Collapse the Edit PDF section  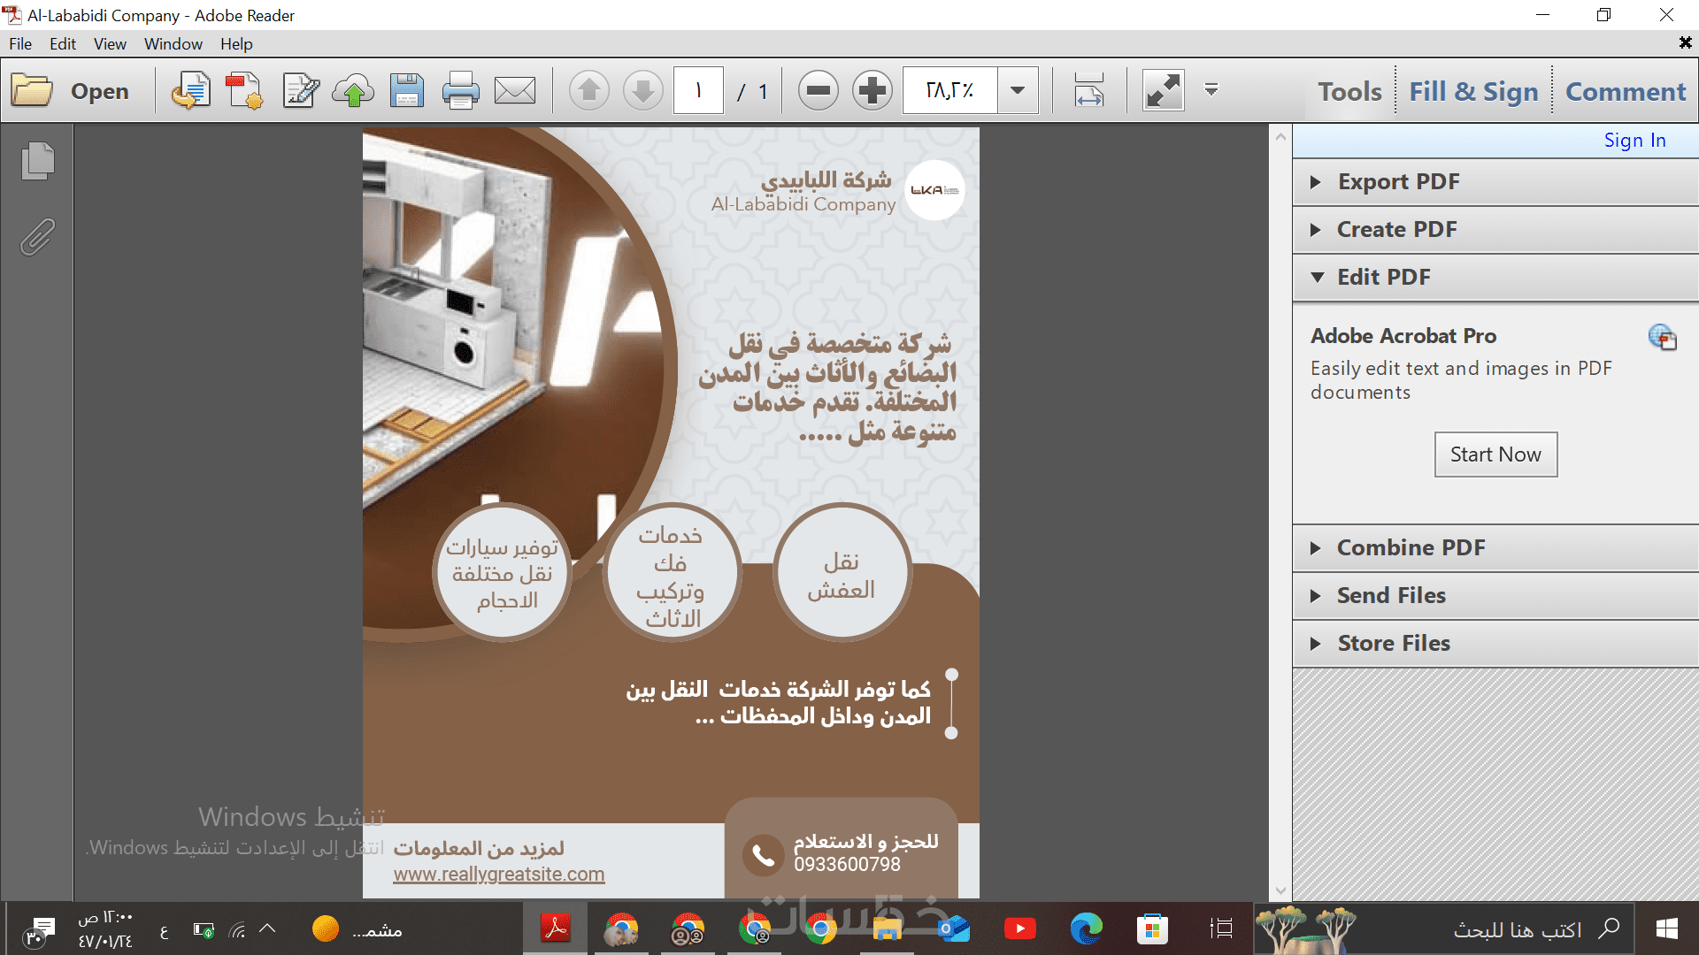(x=1383, y=278)
